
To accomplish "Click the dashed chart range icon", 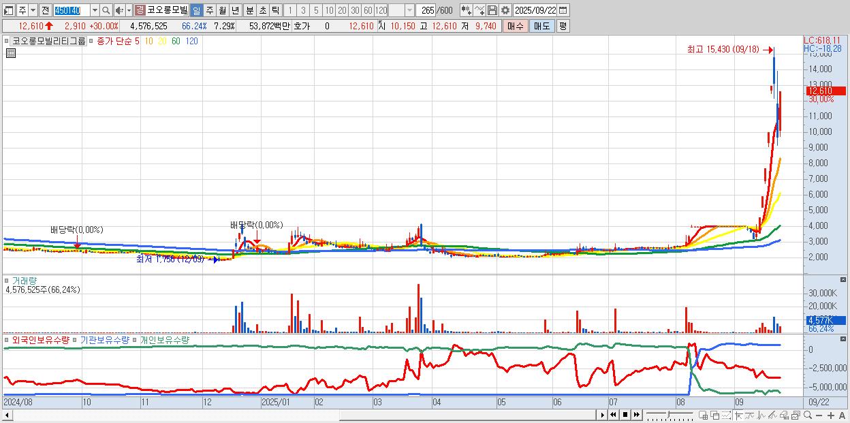I will pyautogui.click(x=726, y=415).
